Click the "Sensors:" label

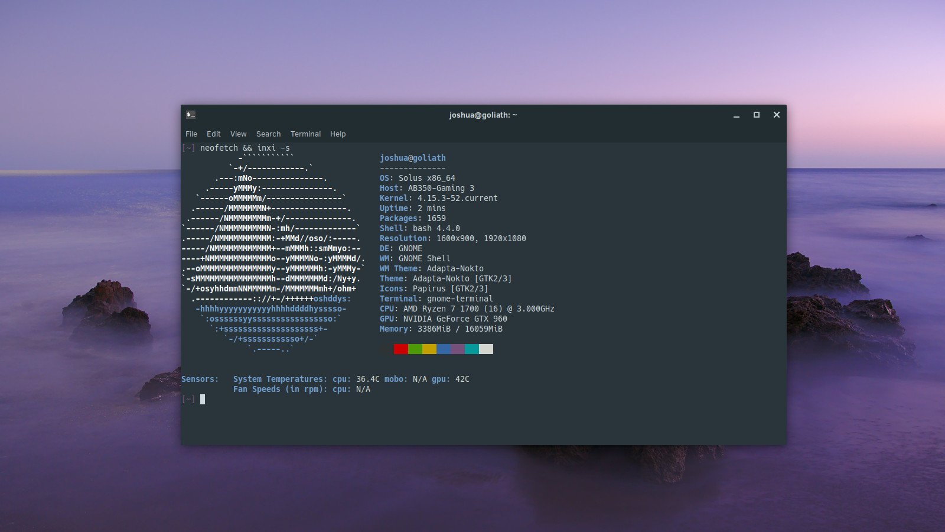click(x=200, y=379)
